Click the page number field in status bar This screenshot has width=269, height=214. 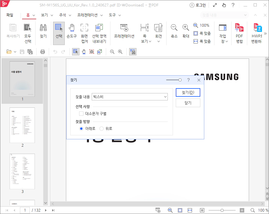point(25,210)
